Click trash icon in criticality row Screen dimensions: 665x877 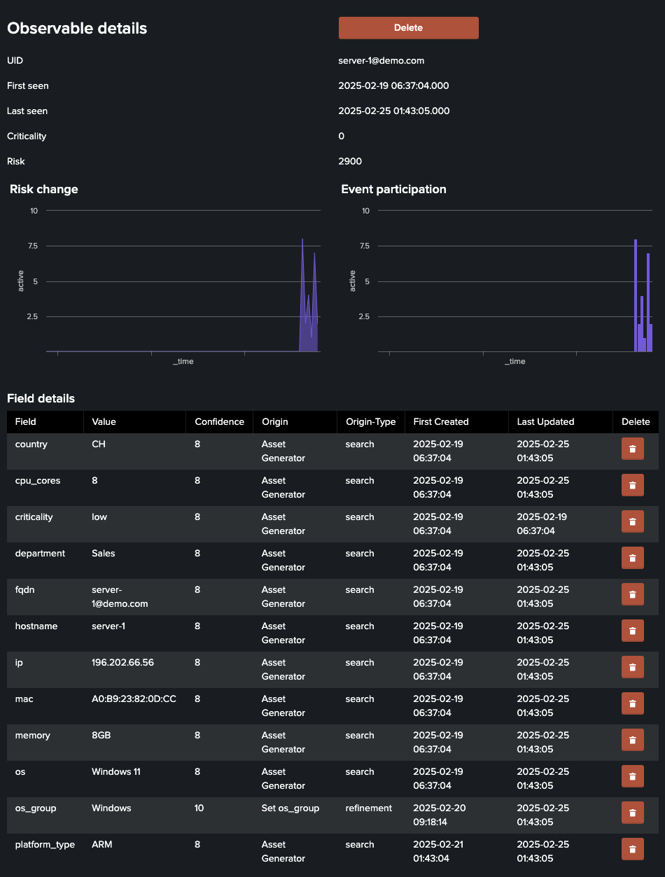[x=632, y=521]
